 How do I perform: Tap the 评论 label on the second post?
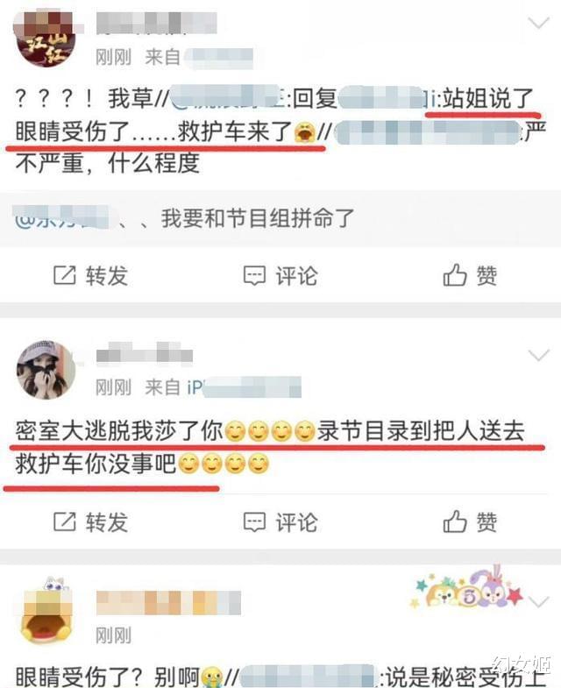pos(296,522)
